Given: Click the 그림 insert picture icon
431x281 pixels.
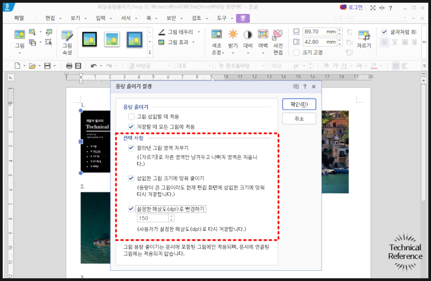Looking at the screenshot, I should coord(19,34).
